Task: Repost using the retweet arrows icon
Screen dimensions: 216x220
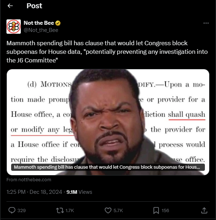Action: pos(60,210)
